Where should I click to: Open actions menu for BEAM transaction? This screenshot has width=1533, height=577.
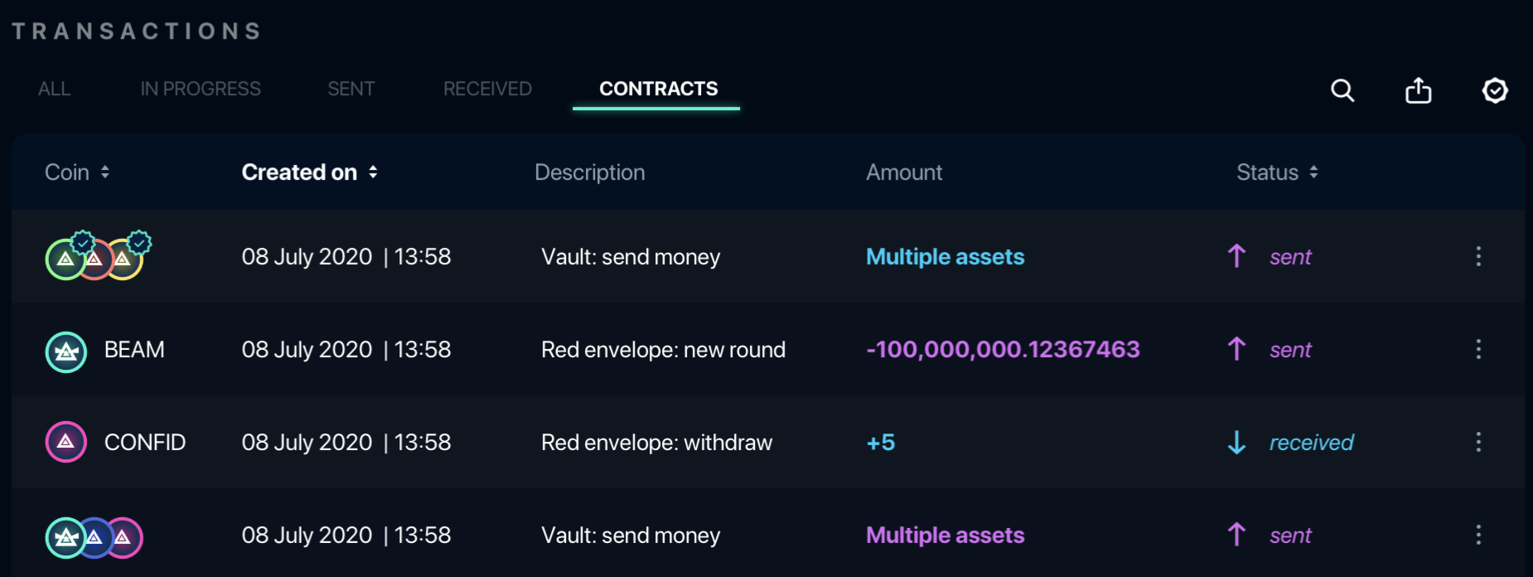click(x=1479, y=350)
